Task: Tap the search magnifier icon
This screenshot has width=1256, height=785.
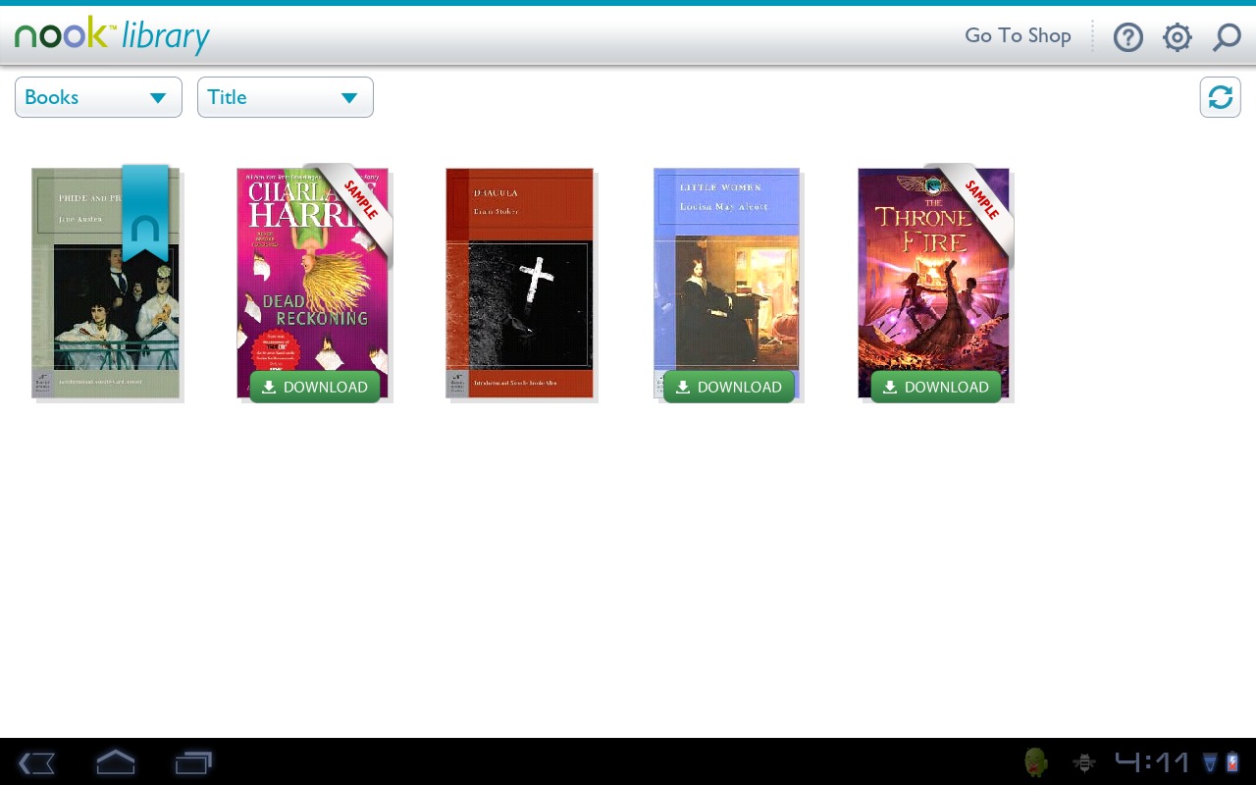Action: [1227, 37]
